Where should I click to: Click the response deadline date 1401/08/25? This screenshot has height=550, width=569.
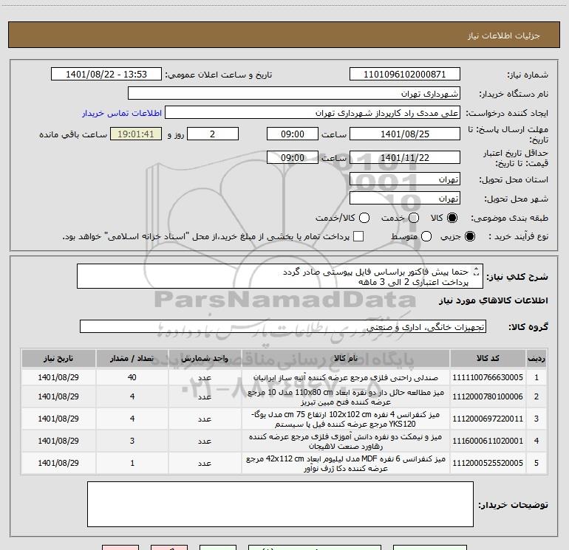[x=405, y=134]
